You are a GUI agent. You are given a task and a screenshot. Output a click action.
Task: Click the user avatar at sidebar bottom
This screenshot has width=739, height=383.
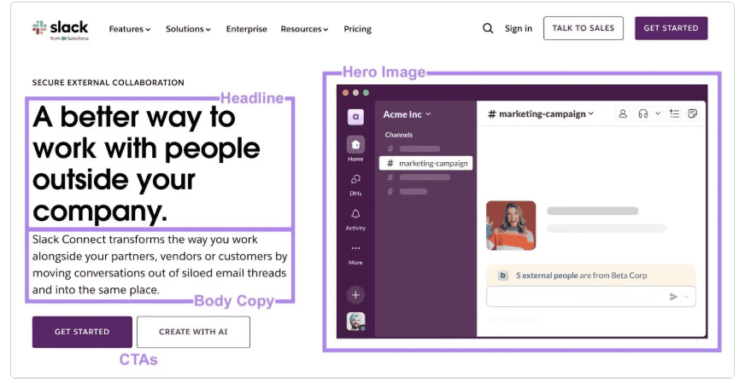[356, 322]
